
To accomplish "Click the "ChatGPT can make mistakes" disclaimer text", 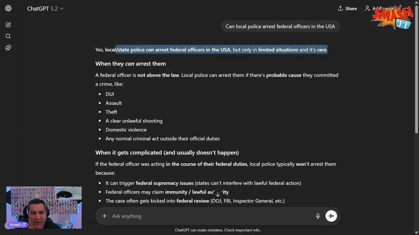I will (x=218, y=230).
